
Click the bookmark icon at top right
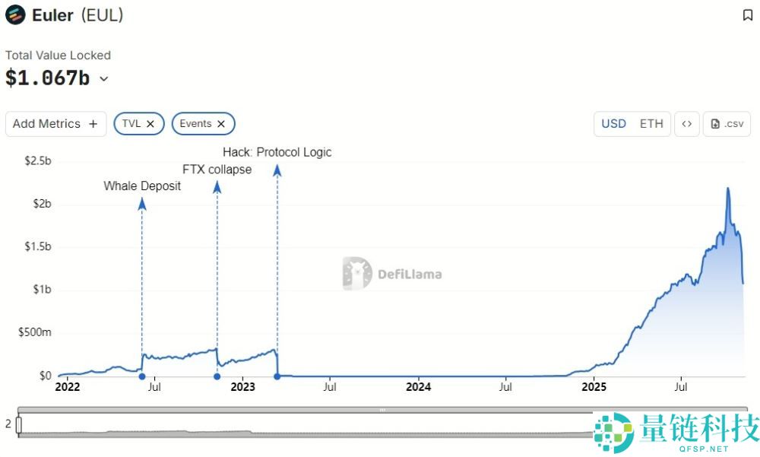[x=747, y=14]
